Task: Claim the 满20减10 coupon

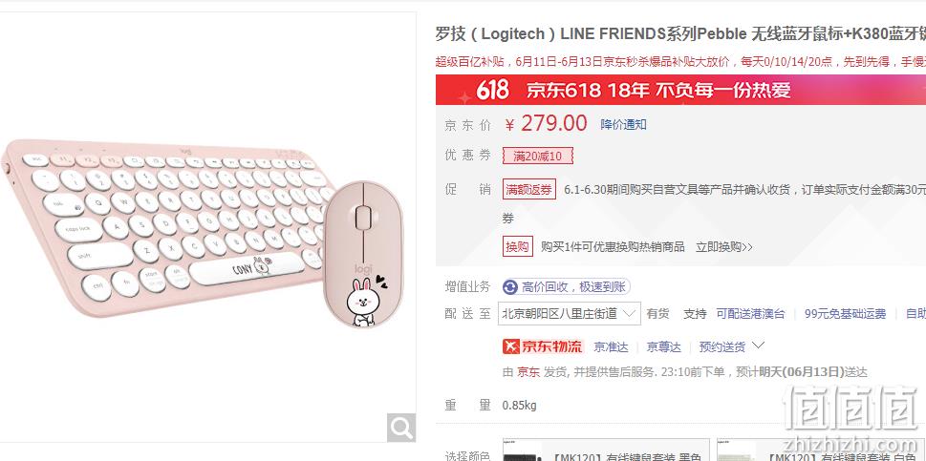Action: tap(537, 157)
